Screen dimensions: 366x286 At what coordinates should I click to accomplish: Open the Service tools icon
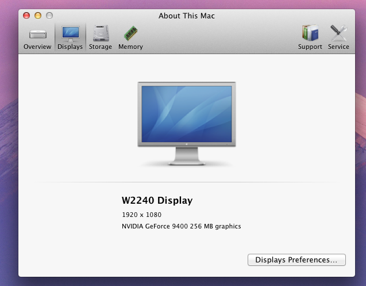(338, 37)
